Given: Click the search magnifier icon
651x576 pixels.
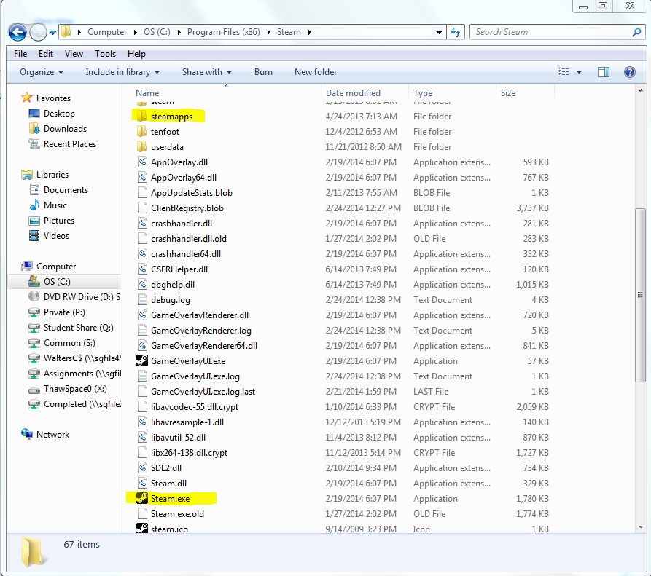Looking at the screenshot, I should (636, 32).
